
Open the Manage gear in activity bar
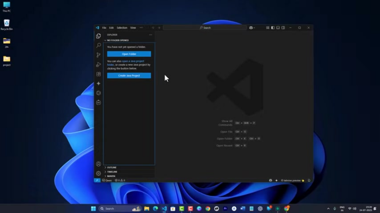(99, 173)
